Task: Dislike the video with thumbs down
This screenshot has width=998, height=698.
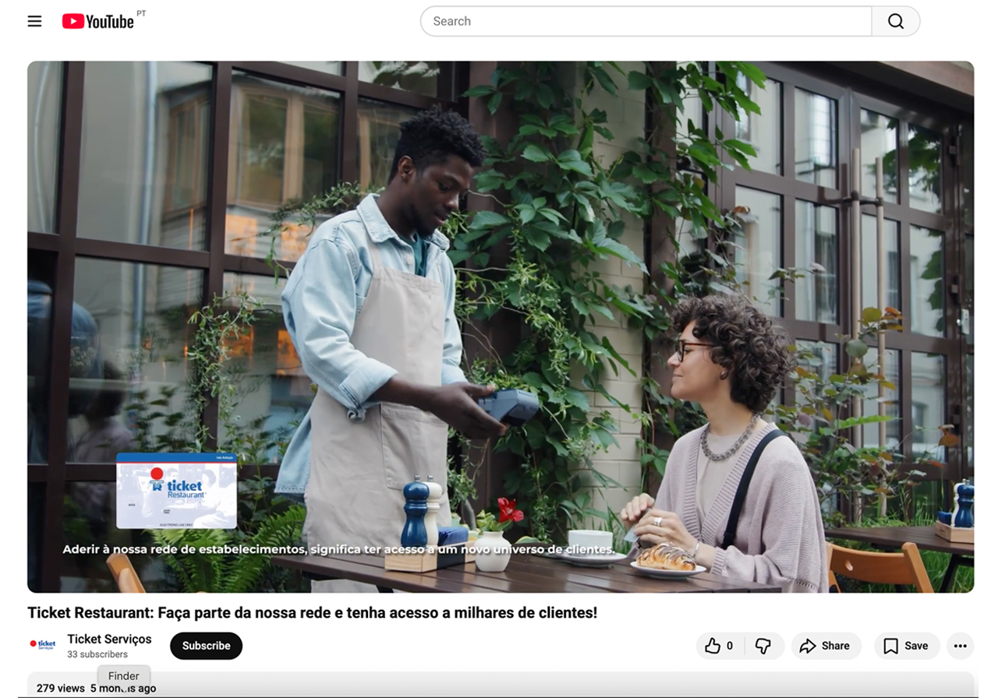Action: (764, 646)
